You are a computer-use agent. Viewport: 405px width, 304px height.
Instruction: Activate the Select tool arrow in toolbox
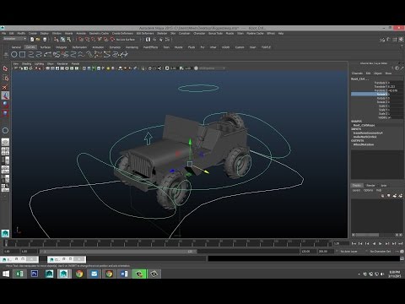pyautogui.click(x=5, y=68)
